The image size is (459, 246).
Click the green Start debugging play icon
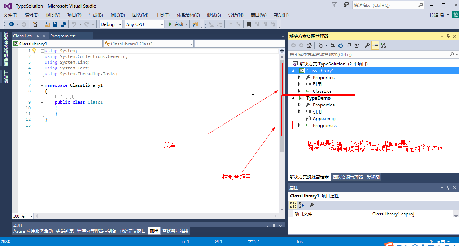click(x=170, y=24)
